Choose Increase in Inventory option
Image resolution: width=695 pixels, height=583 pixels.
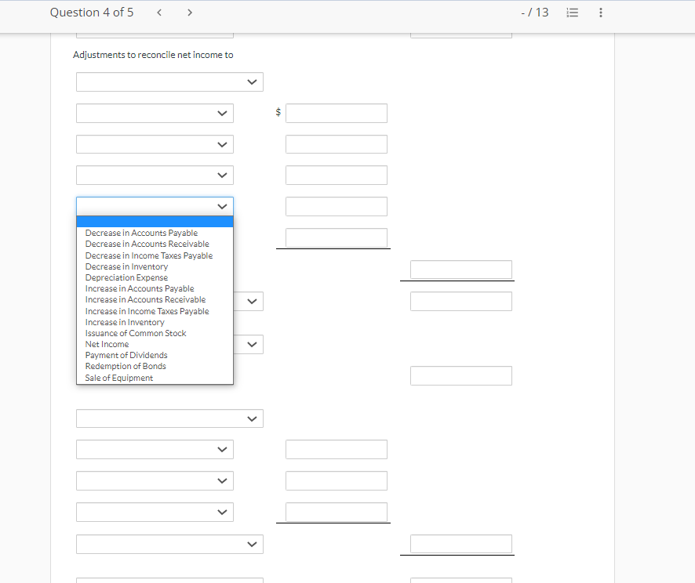coord(125,322)
